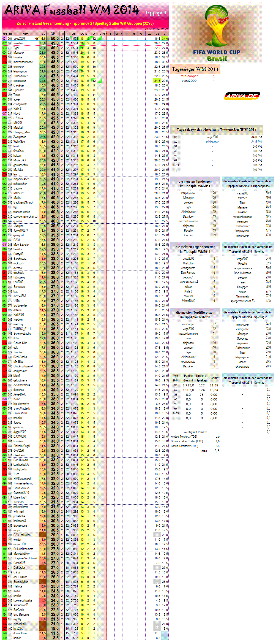Click the name 'Jones Dow' in the ranking
This screenshot has height=642, width=276.
click(20, 633)
